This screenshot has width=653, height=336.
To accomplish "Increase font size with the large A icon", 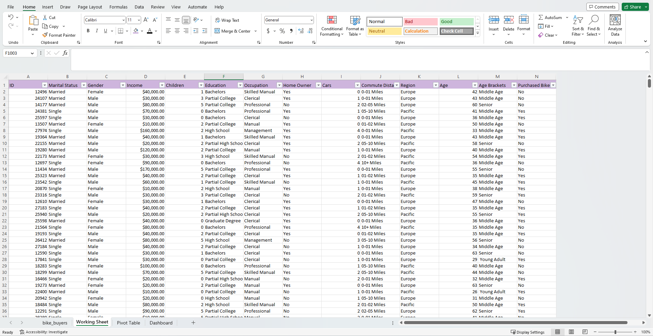I will click(x=146, y=20).
